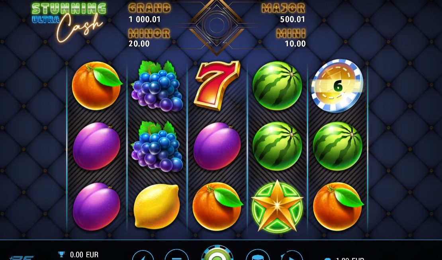Viewport: 442px width, 260px height.
Task: Click the lightning quick-spin button
Action: (143, 256)
